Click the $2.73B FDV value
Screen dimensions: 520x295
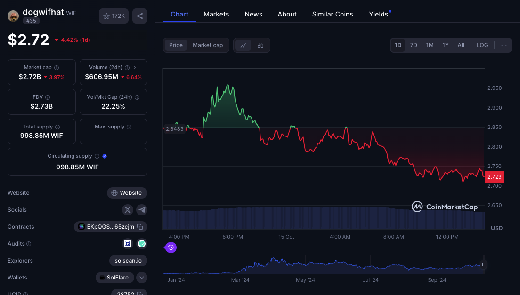tap(41, 106)
